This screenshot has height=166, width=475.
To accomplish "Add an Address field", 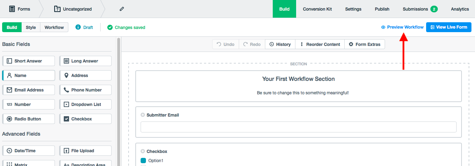I will pos(85,76).
